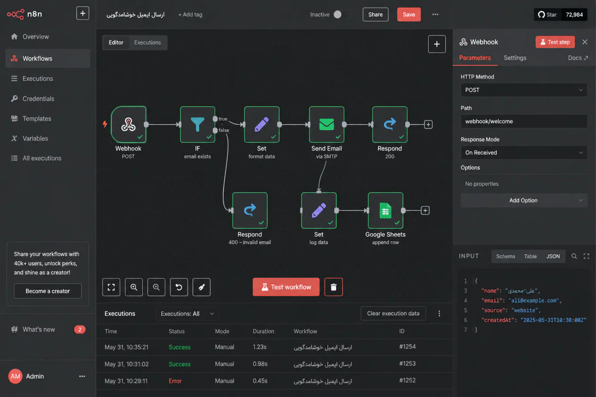Tidy up the workflow with the brush icon
The image size is (596, 397).
pyautogui.click(x=201, y=287)
